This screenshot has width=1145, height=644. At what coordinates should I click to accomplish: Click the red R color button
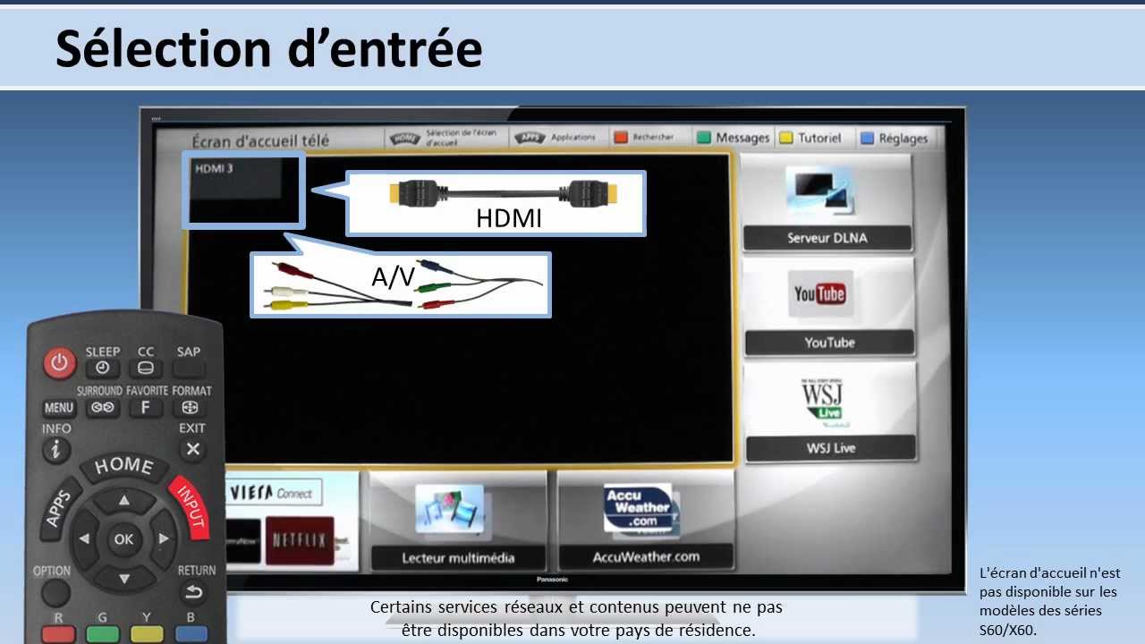coord(58,633)
